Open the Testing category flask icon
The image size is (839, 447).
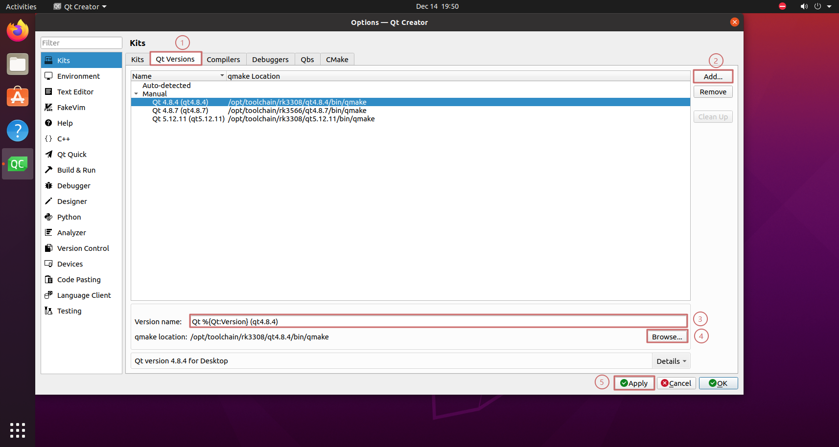pyautogui.click(x=48, y=311)
